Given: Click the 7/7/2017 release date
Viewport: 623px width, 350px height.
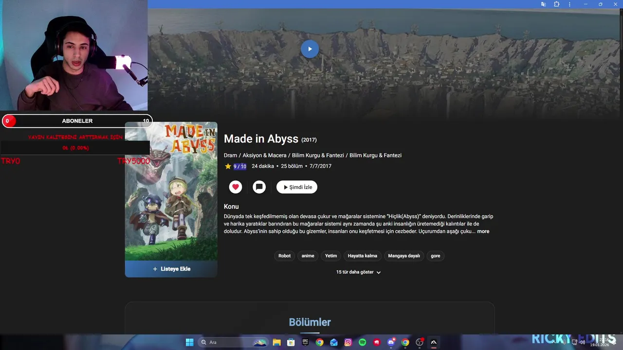Looking at the screenshot, I should pos(320,166).
